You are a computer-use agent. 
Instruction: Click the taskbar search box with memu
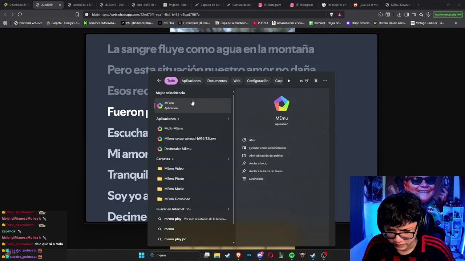[174, 255]
